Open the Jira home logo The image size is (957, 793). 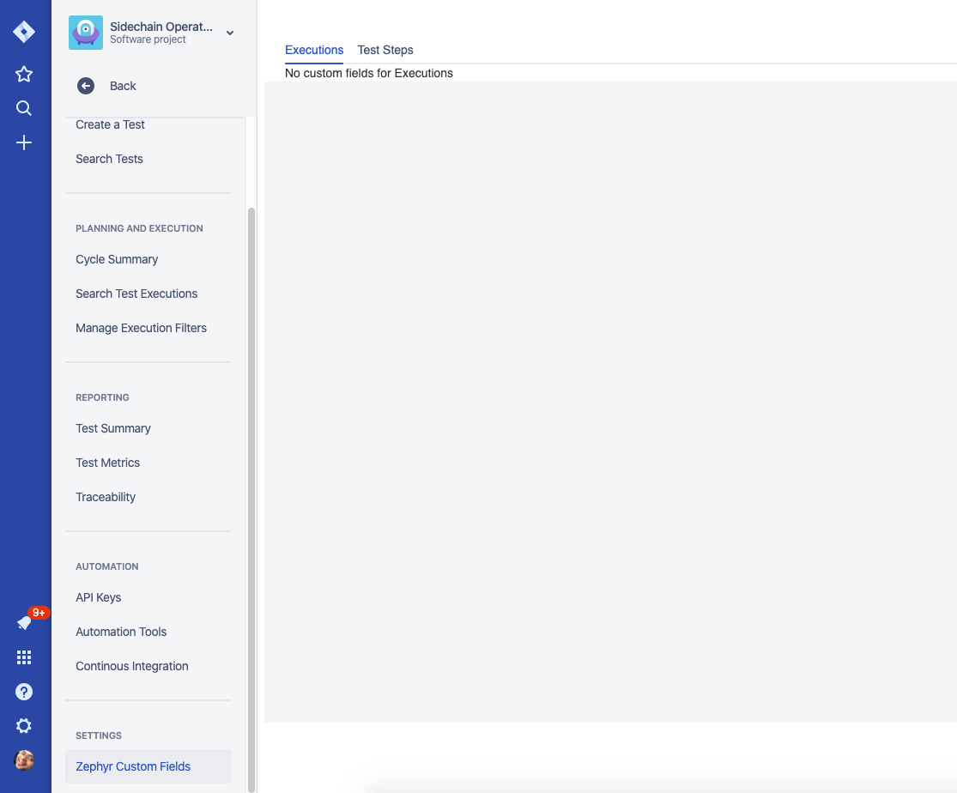23,31
